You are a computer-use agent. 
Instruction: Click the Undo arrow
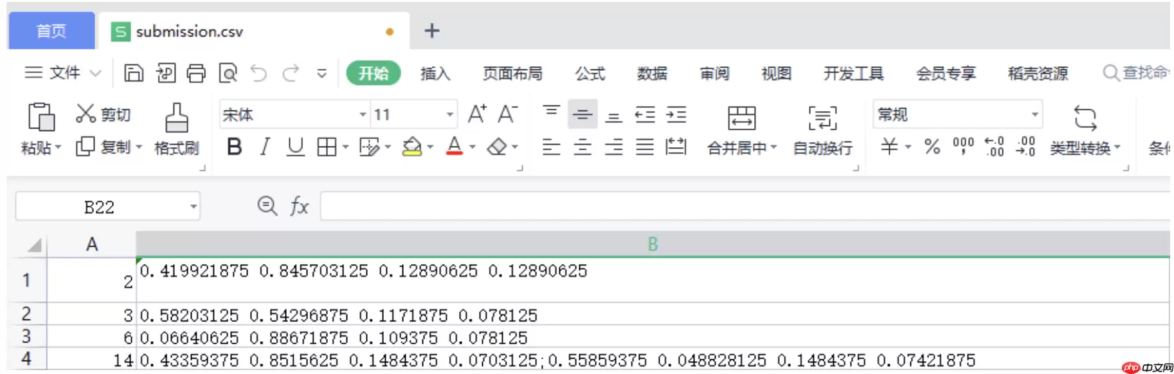[x=258, y=73]
